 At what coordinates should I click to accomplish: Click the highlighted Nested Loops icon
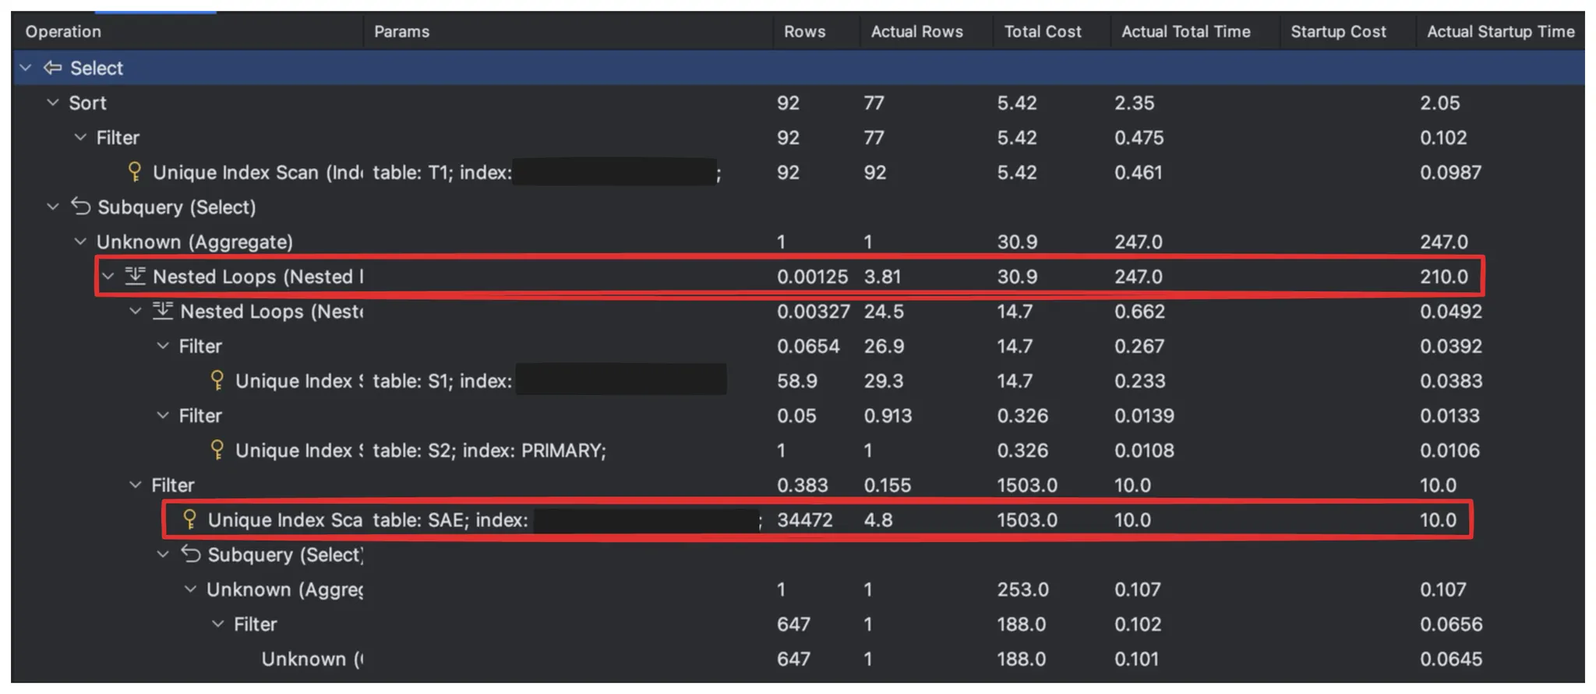[x=135, y=276]
